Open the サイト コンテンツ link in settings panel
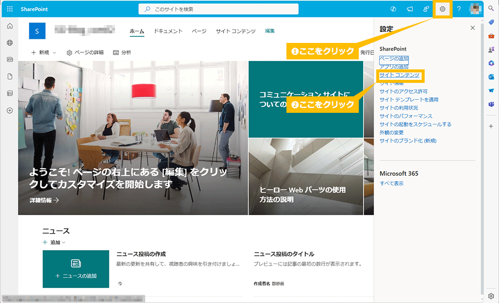 (x=399, y=75)
